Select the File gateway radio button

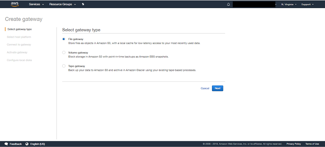64,39
